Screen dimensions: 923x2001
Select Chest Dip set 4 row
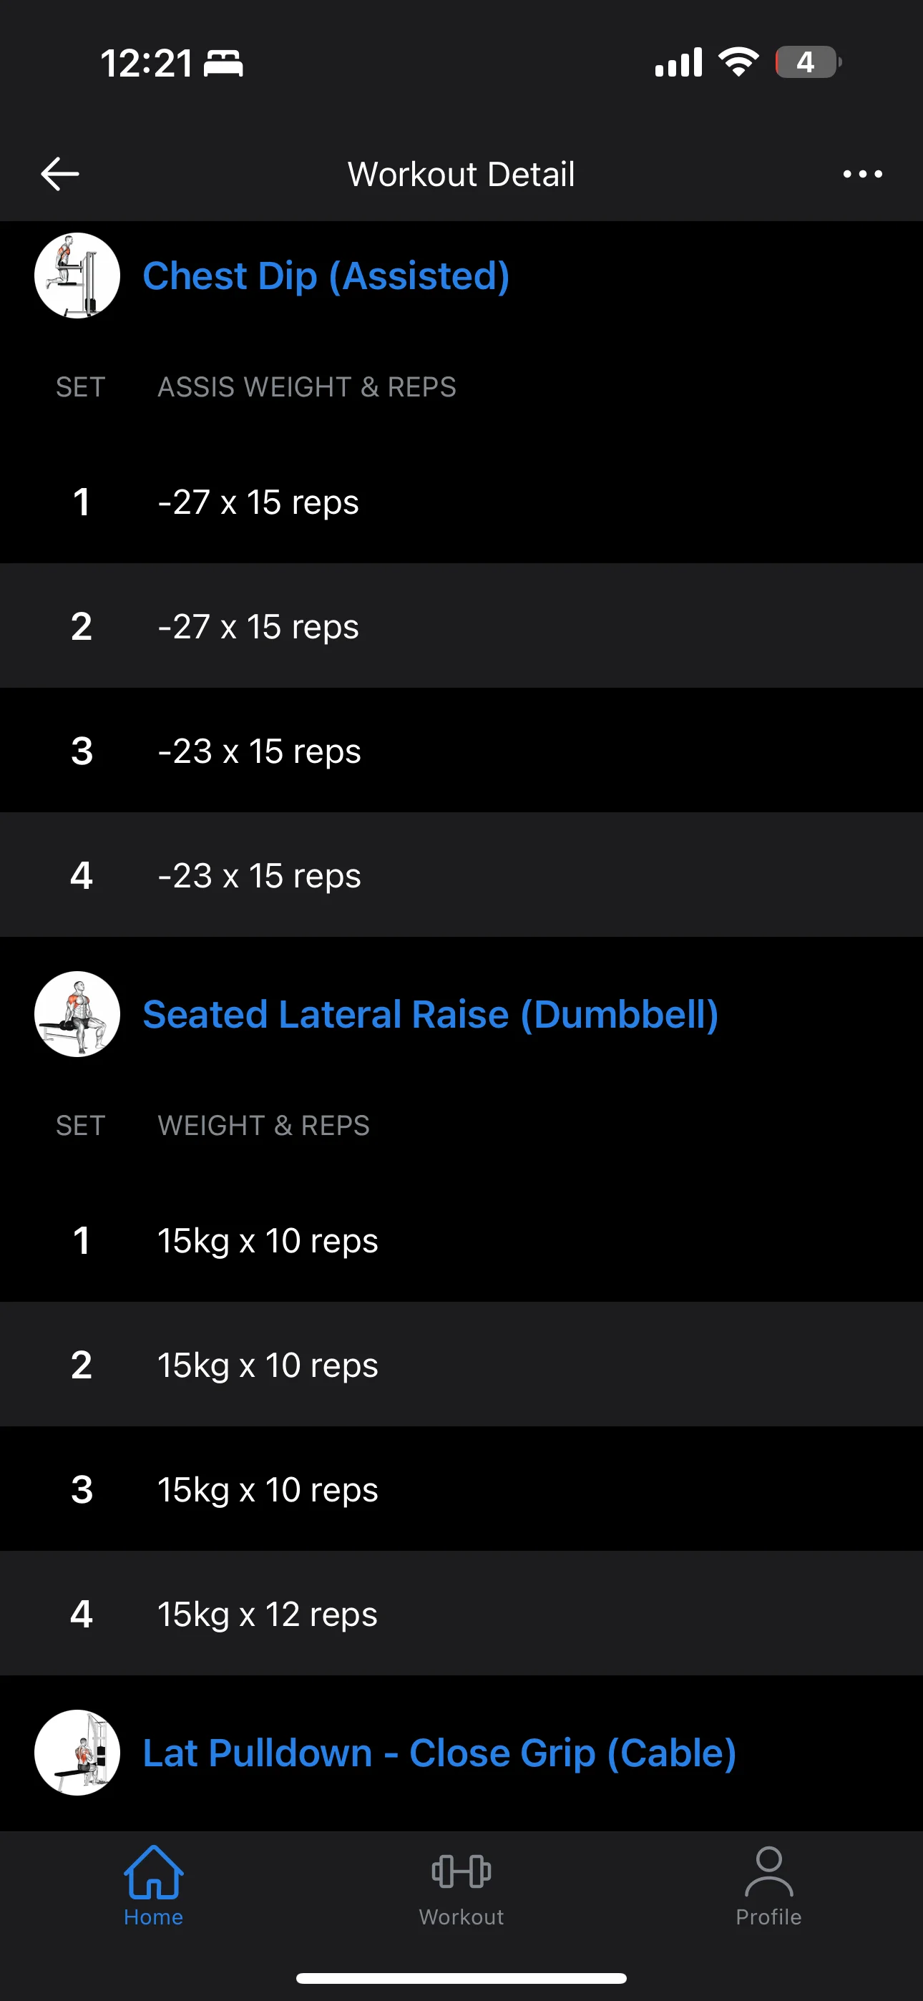(461, 875)
